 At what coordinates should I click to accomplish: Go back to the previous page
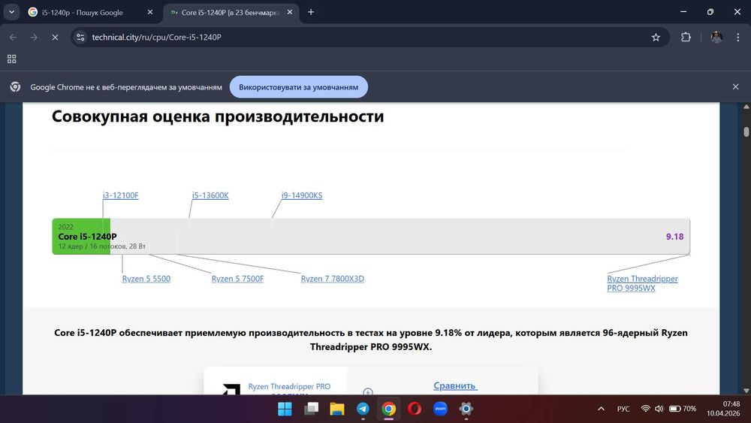tap(13, 37)
